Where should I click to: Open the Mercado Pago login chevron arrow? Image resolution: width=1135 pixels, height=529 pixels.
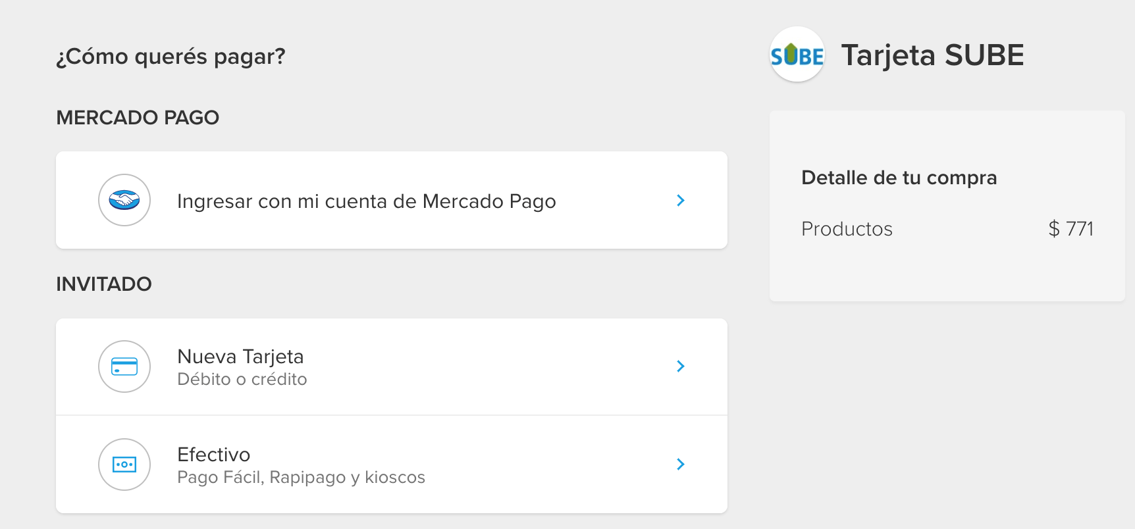(681, 200)
